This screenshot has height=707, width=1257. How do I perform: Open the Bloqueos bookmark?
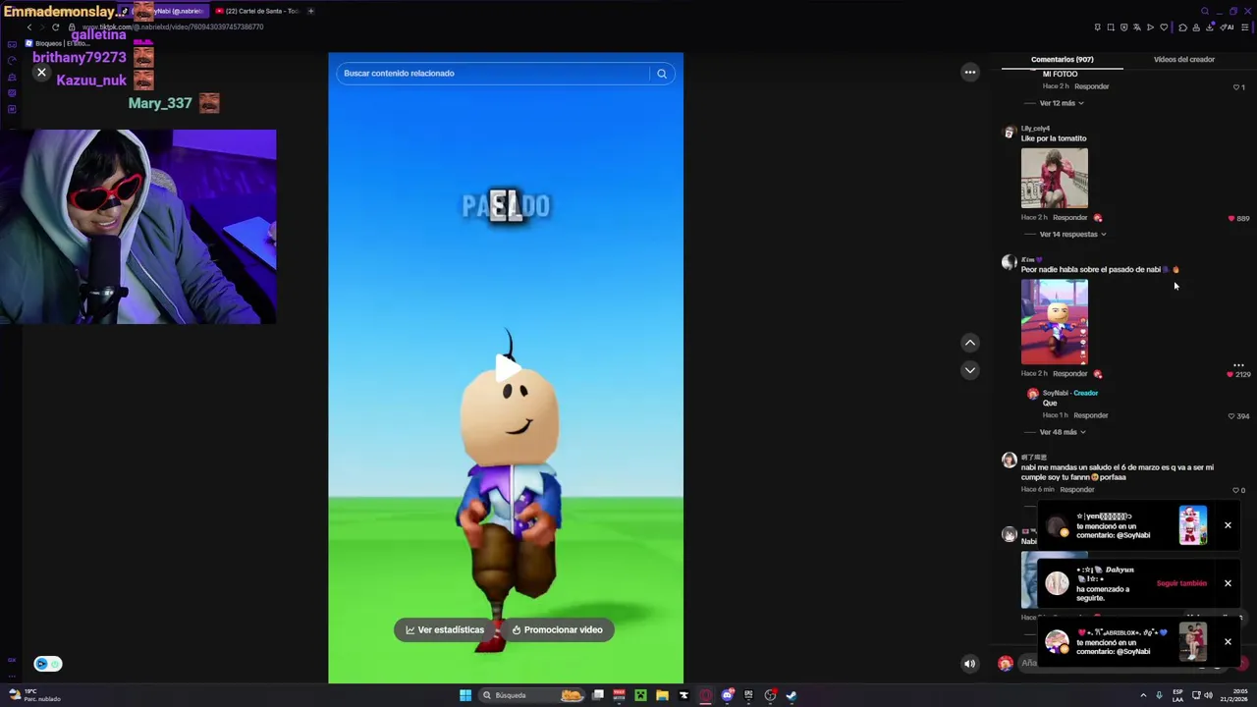(56, 43)
